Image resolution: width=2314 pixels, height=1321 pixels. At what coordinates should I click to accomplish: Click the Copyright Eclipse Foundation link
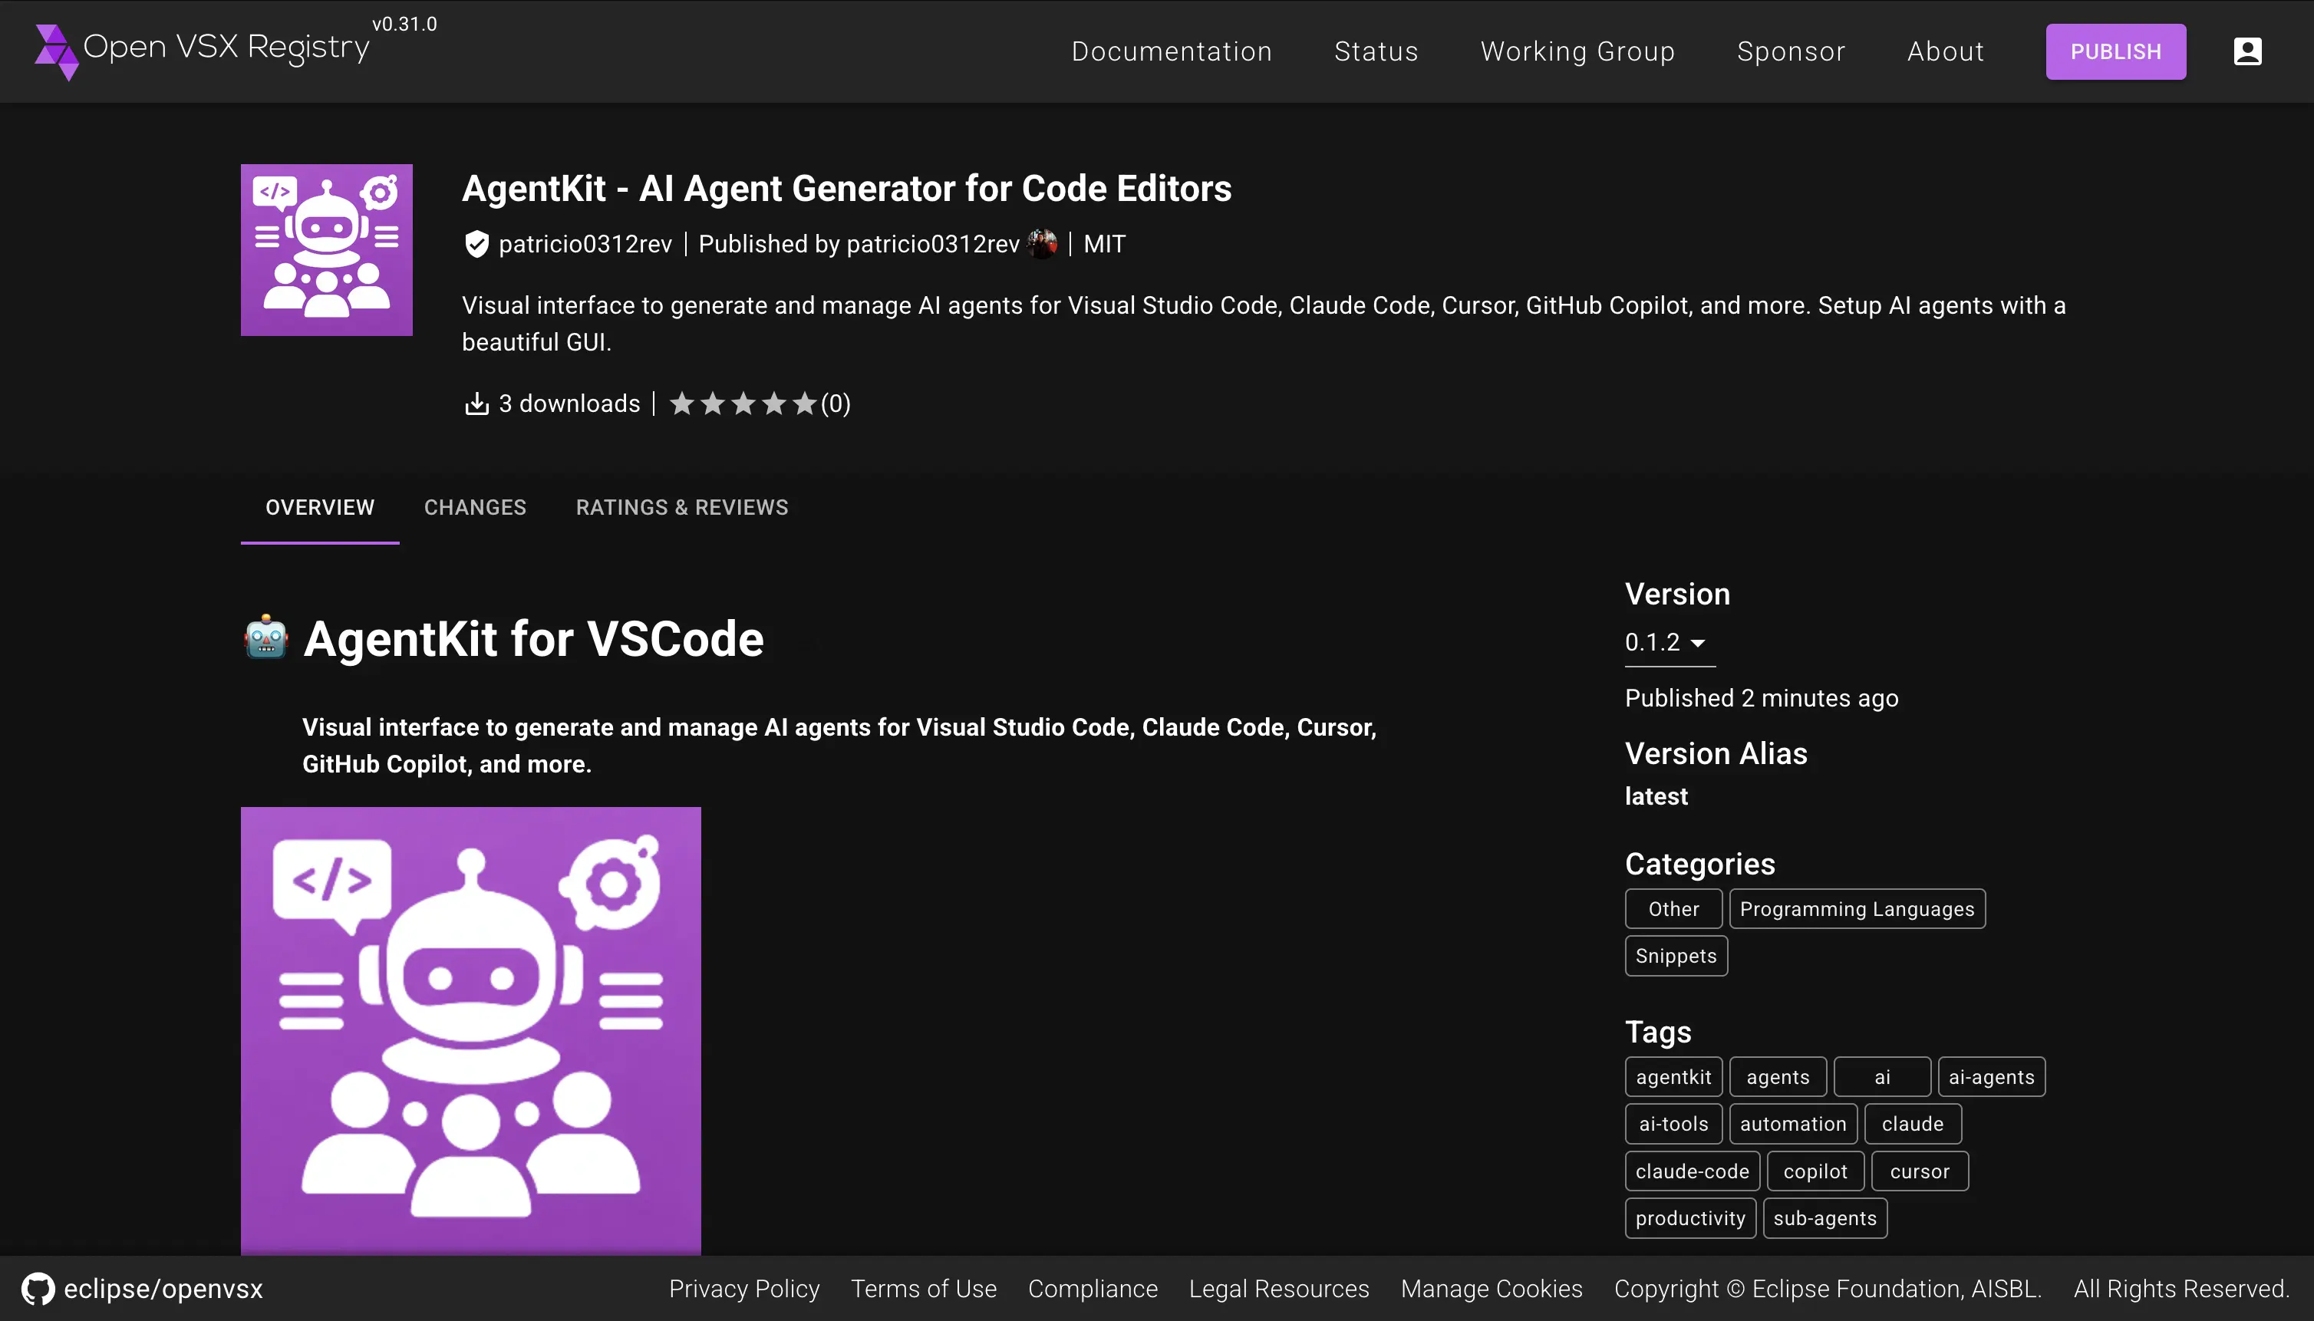[1828, 1288]
